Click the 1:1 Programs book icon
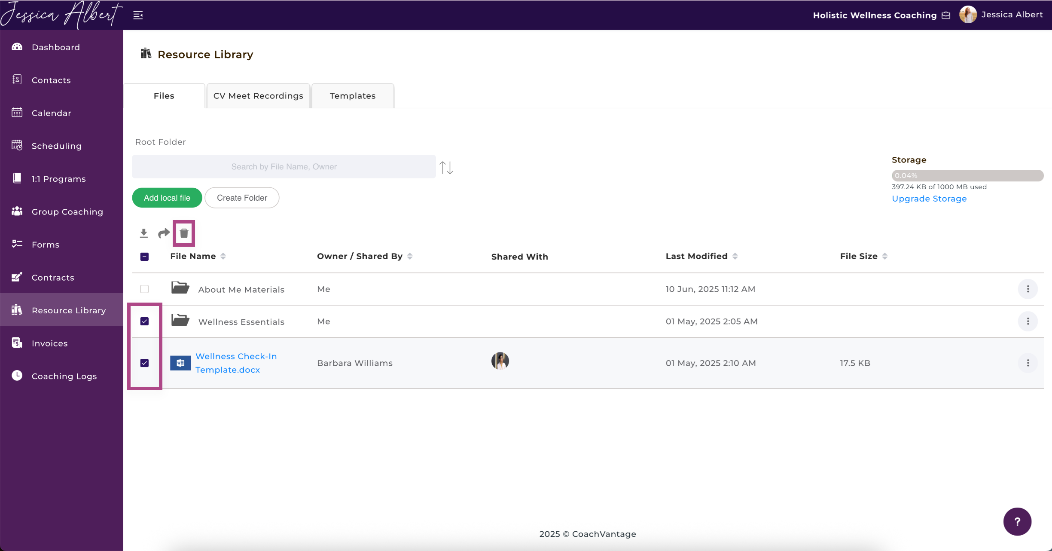 pos(17,178)
